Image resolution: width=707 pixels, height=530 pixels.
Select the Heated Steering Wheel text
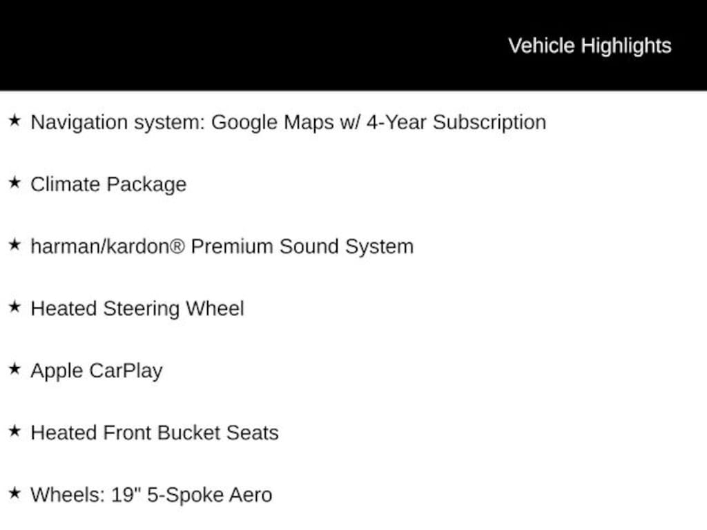coord(137,308)
